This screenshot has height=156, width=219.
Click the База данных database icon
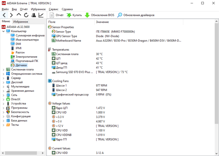click(x=8, y=120)
